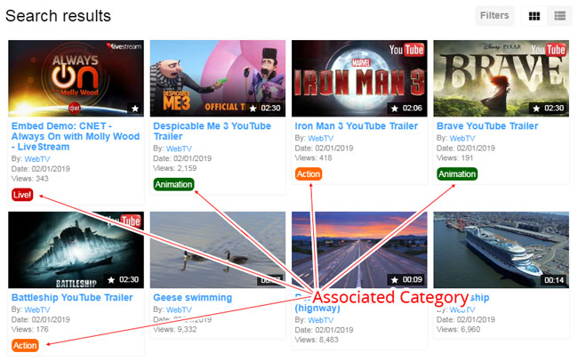Click 'Views: 9,332' text

pos(174,329)
